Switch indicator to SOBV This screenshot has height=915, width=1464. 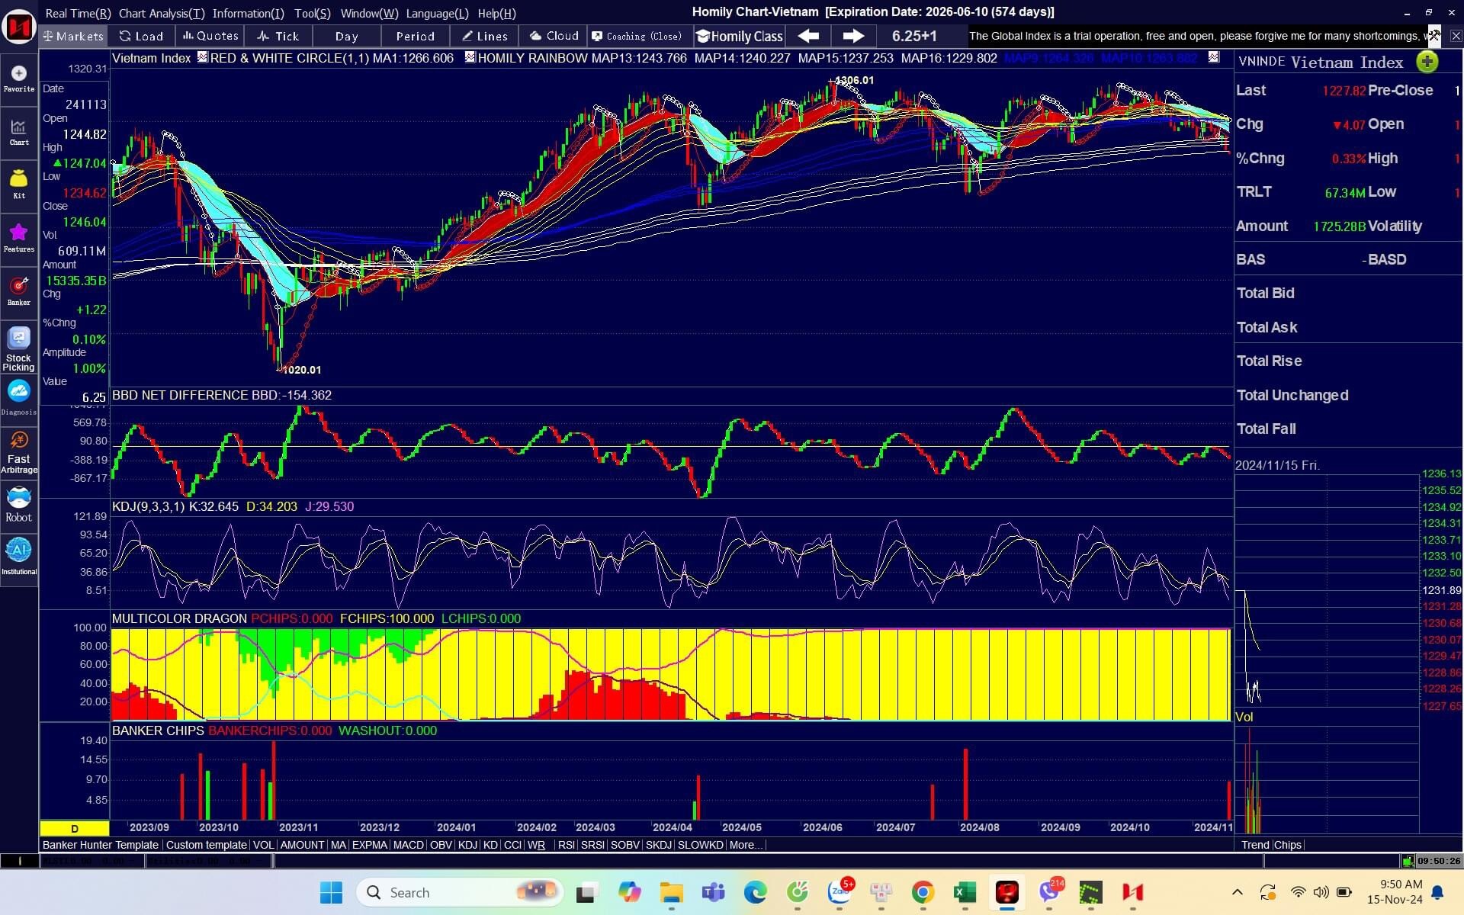point(624,845)
